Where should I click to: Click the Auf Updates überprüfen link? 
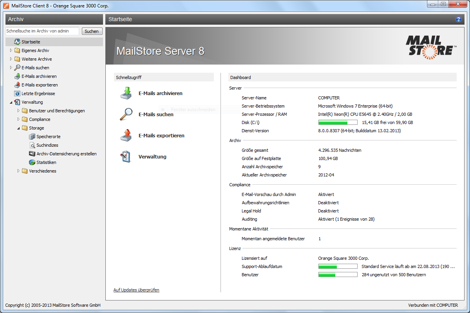pyautogui.click(x=136, y=290)
